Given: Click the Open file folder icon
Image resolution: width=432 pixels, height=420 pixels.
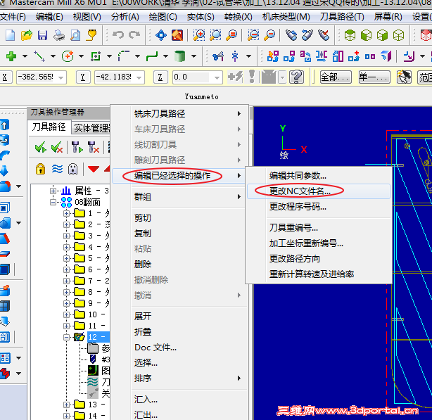Looking at the screenshot, I should coord(27,35).
